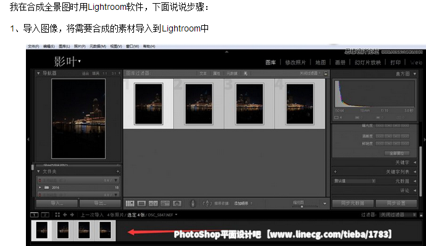
Task: Click the top panel hide arrow
Action: [x=227, y=52]
